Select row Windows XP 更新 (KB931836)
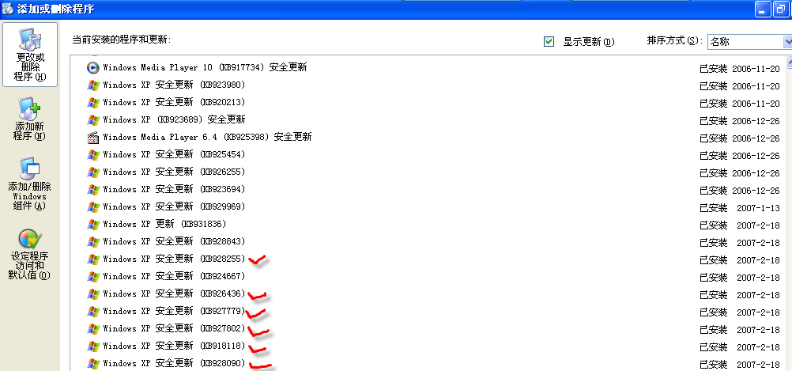This screenshot has width=792, height=371. click(433, 224)
